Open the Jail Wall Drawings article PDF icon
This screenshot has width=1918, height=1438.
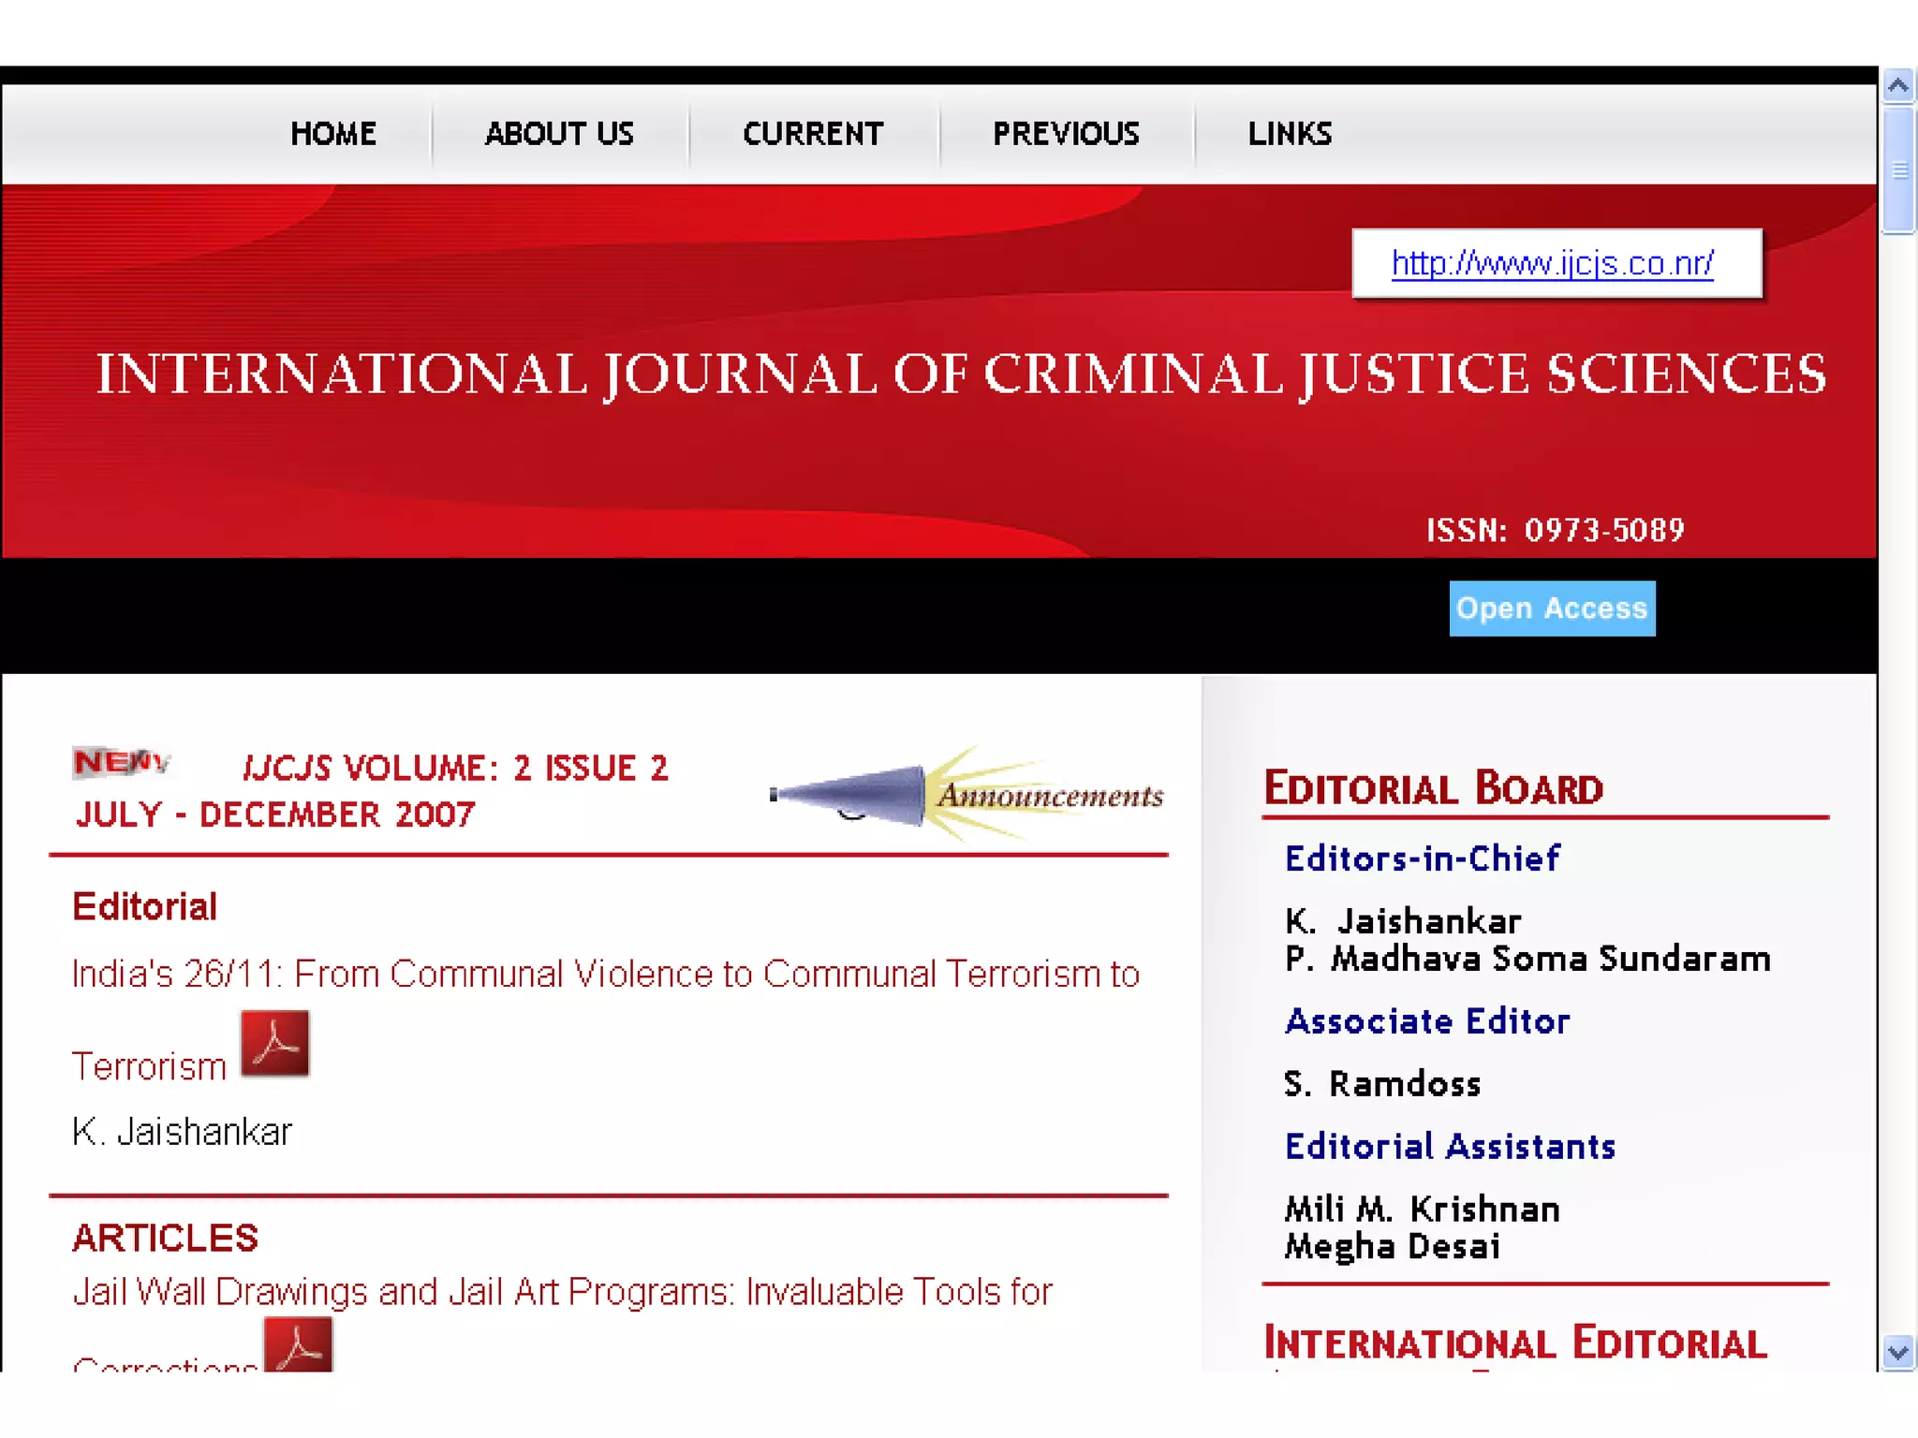click(x=298, y=1345)
